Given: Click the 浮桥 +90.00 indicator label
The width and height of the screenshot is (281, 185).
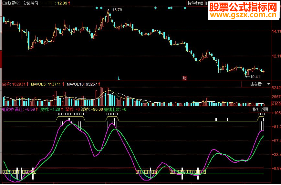Looking at the screenshot, I should tap(92, 109).
